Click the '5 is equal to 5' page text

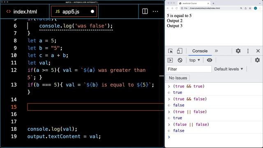179,16
